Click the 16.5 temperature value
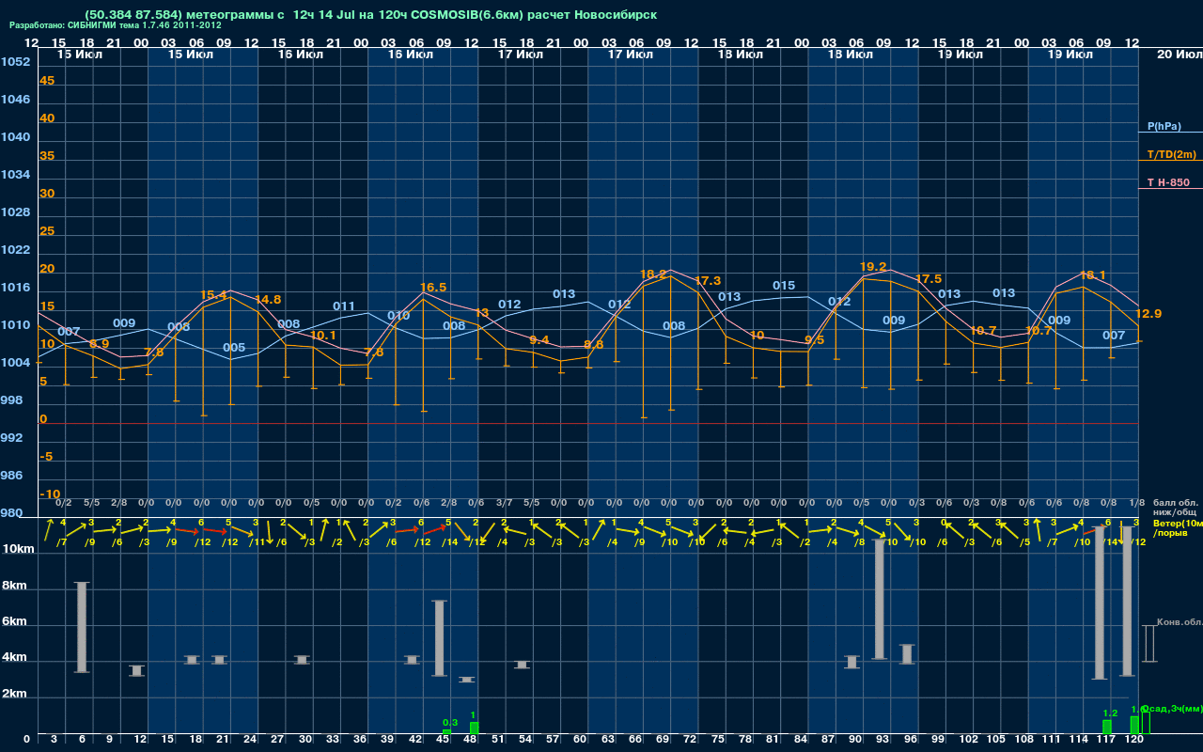1203x752 pixels. click(x=433, y=288)
